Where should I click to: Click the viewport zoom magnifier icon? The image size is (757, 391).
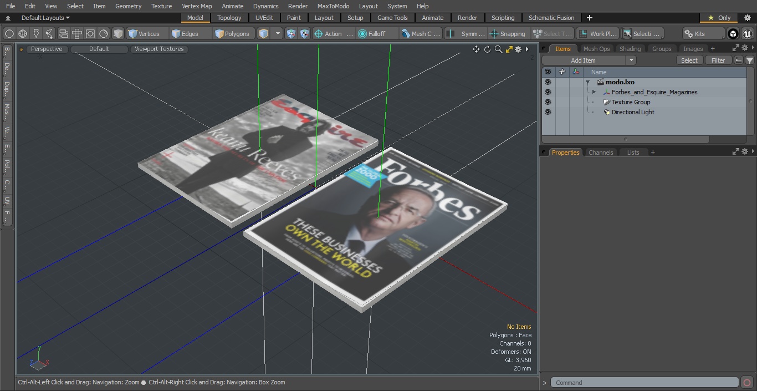tap(498, 49)
